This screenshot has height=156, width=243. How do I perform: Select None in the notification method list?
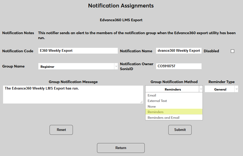(174, 106)
